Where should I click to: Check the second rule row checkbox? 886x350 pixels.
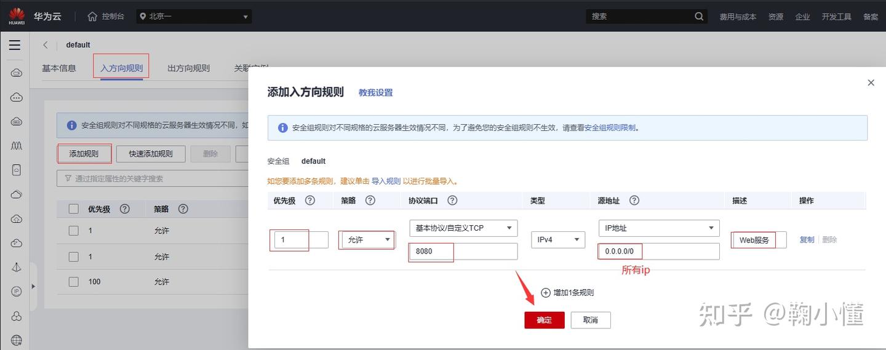74,257
